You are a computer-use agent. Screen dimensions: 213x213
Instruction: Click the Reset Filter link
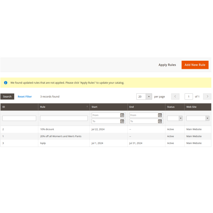tap(25, 97)
